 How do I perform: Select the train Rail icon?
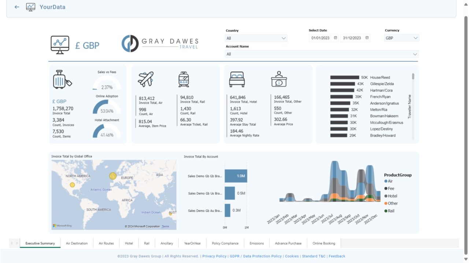(x=182, y=80)
